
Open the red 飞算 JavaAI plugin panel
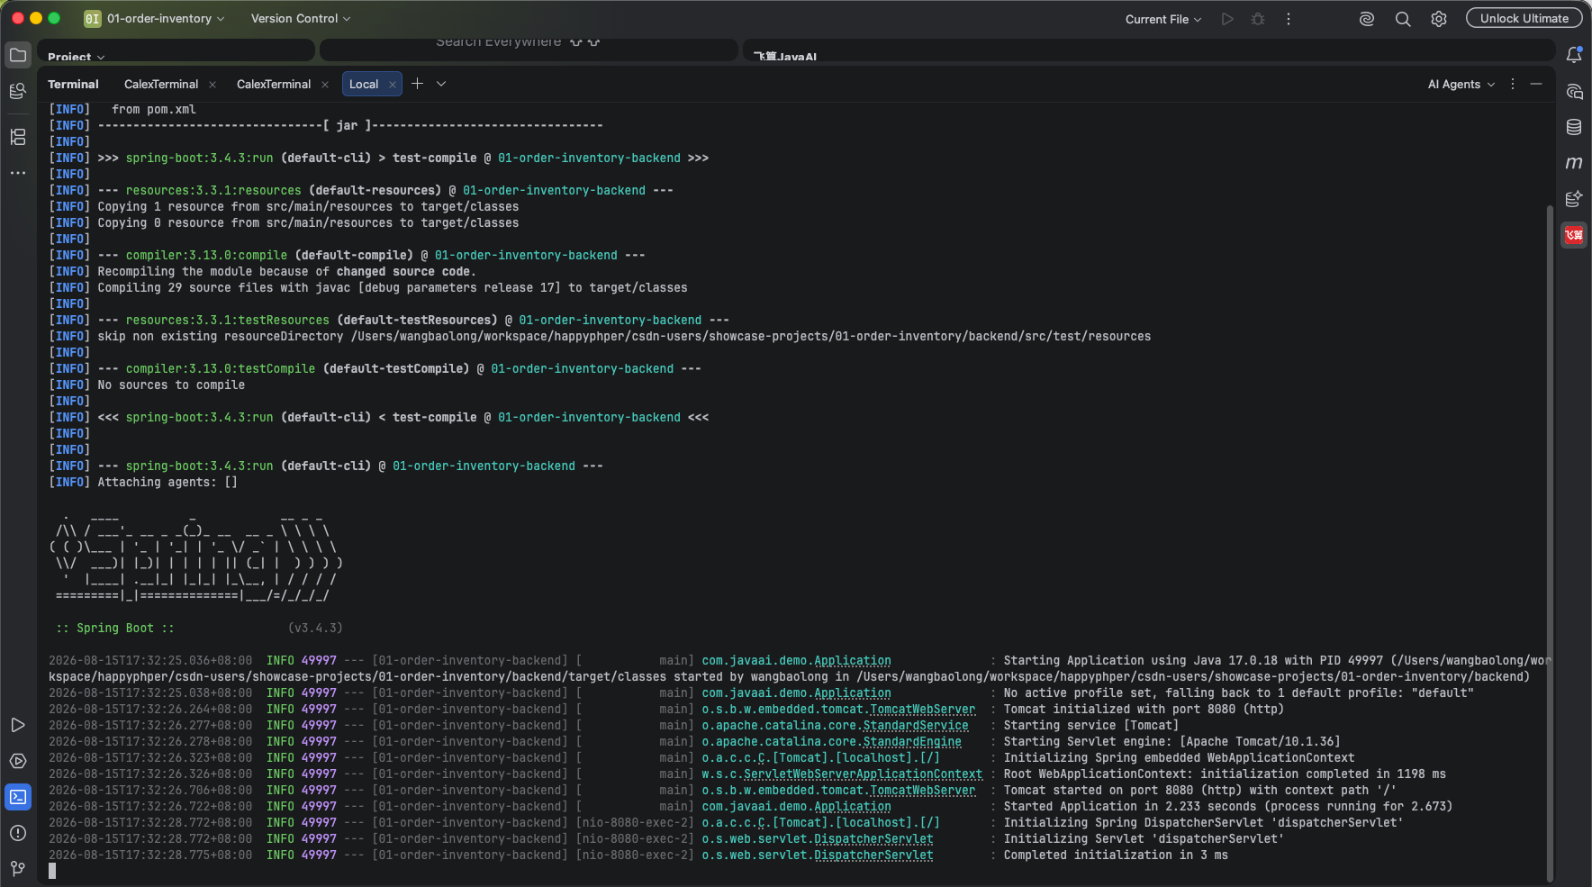coord(1574,235)
